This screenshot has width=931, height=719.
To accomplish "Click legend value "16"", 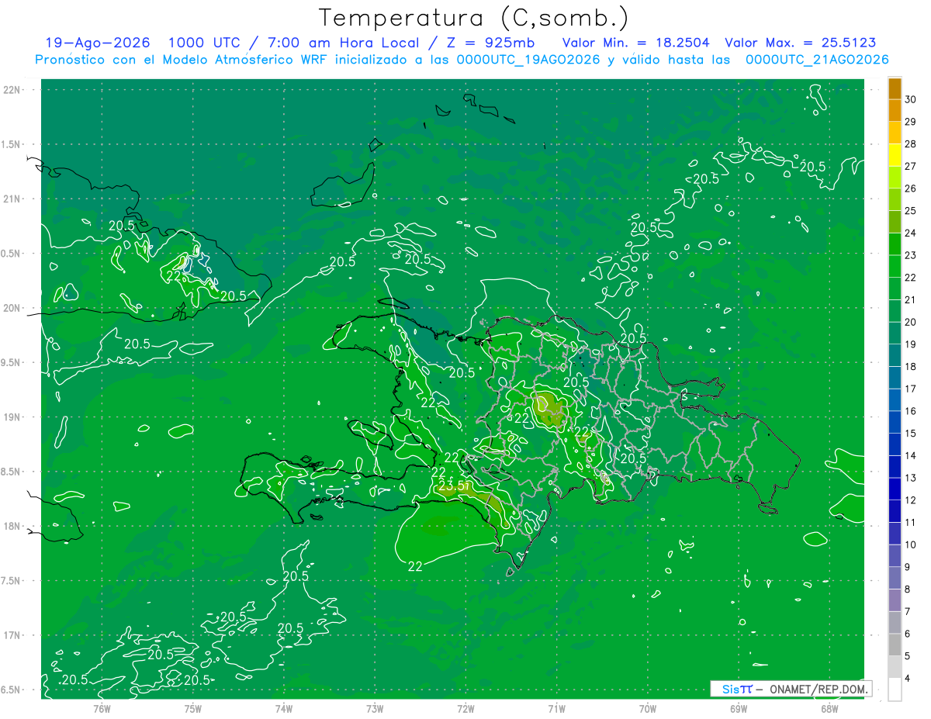I will 911,411.
